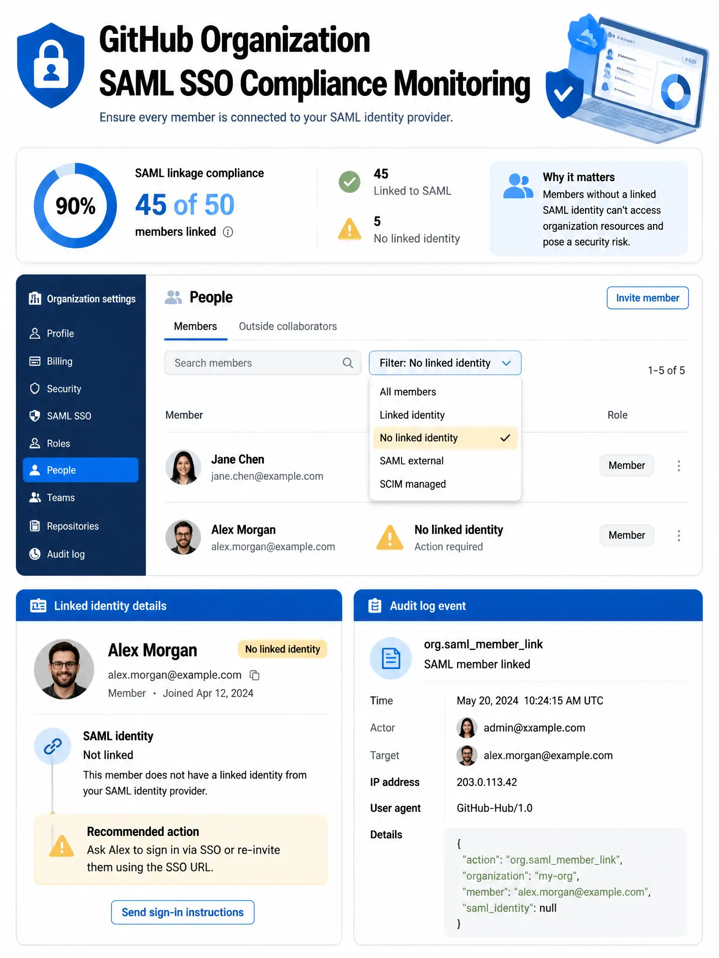Choose All members filter option
The width and height of the screenshot is (719, 958).
pyautogui.click(x=445, y=392)
